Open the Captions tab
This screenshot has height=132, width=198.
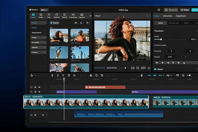pyautogui.click(x=82, y=16)
